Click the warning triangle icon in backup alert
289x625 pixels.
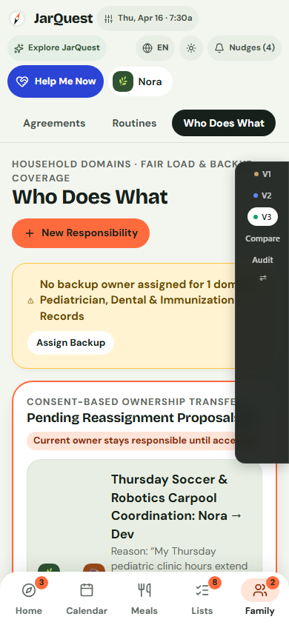[x=30, y=301]
